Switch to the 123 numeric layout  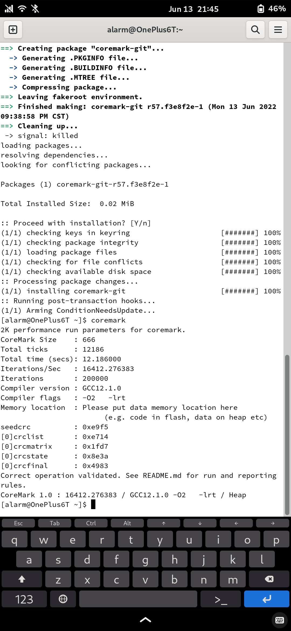point(24,599)
